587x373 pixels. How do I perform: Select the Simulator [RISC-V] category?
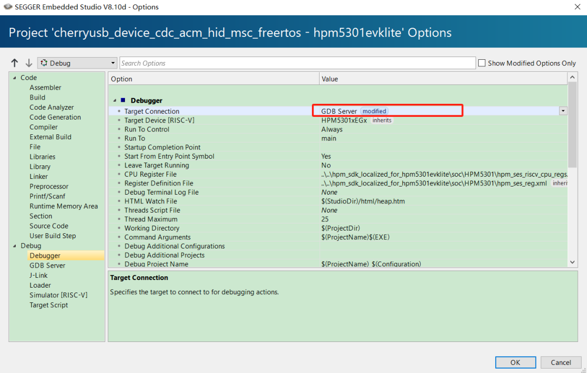pos(58,295)
